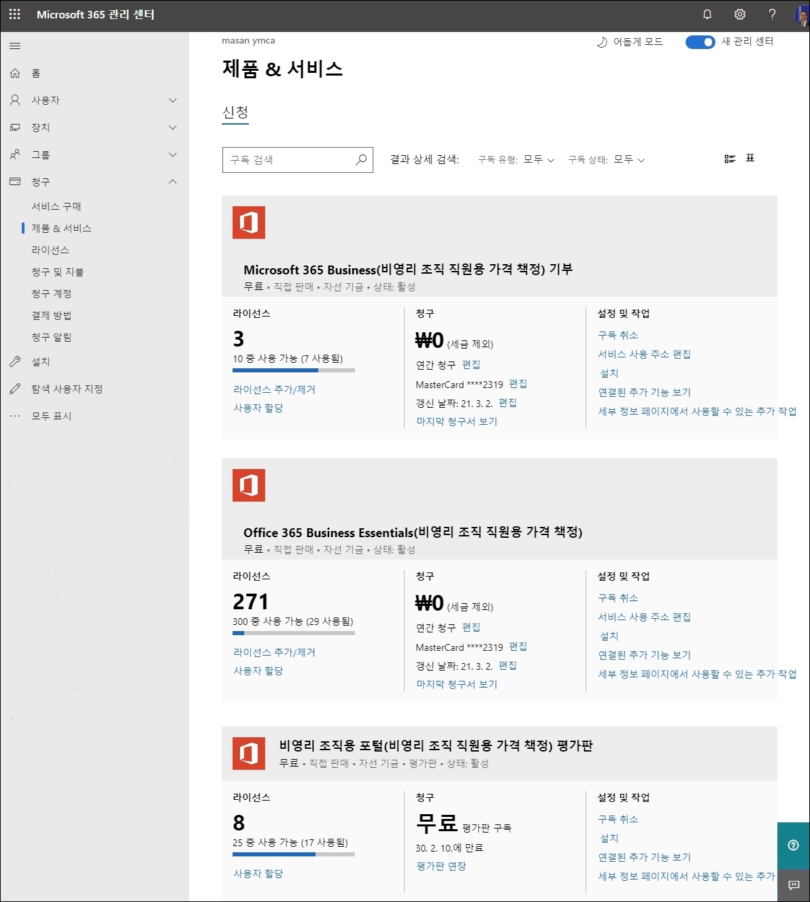810x902 pixels.
Task: Open the 구독 유형 모두 dropdown
Action: point(539,159)
